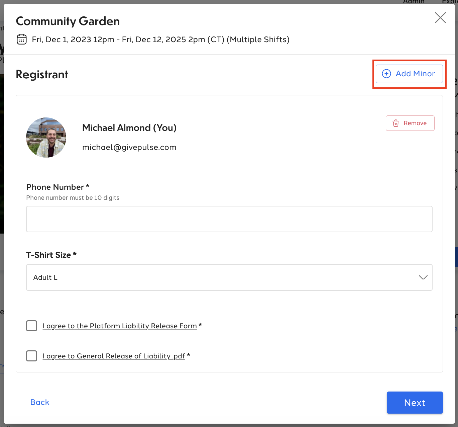Click Michael Almond's profile photo
The image size is (458, 427).
coord(46,138)
